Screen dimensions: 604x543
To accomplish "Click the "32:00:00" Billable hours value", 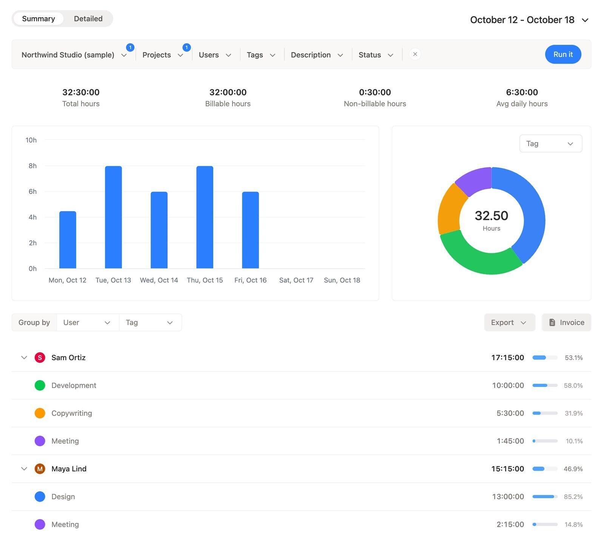I will tap(228, 92).
